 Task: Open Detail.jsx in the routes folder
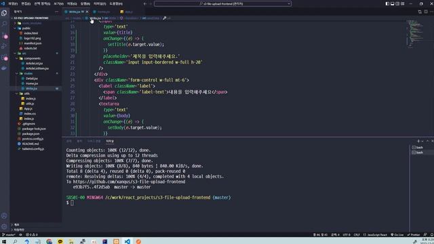[32, 79]
